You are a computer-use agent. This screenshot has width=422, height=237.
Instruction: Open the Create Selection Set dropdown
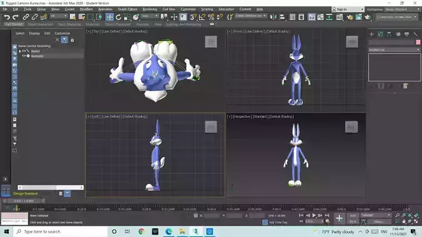pos(250,16)
